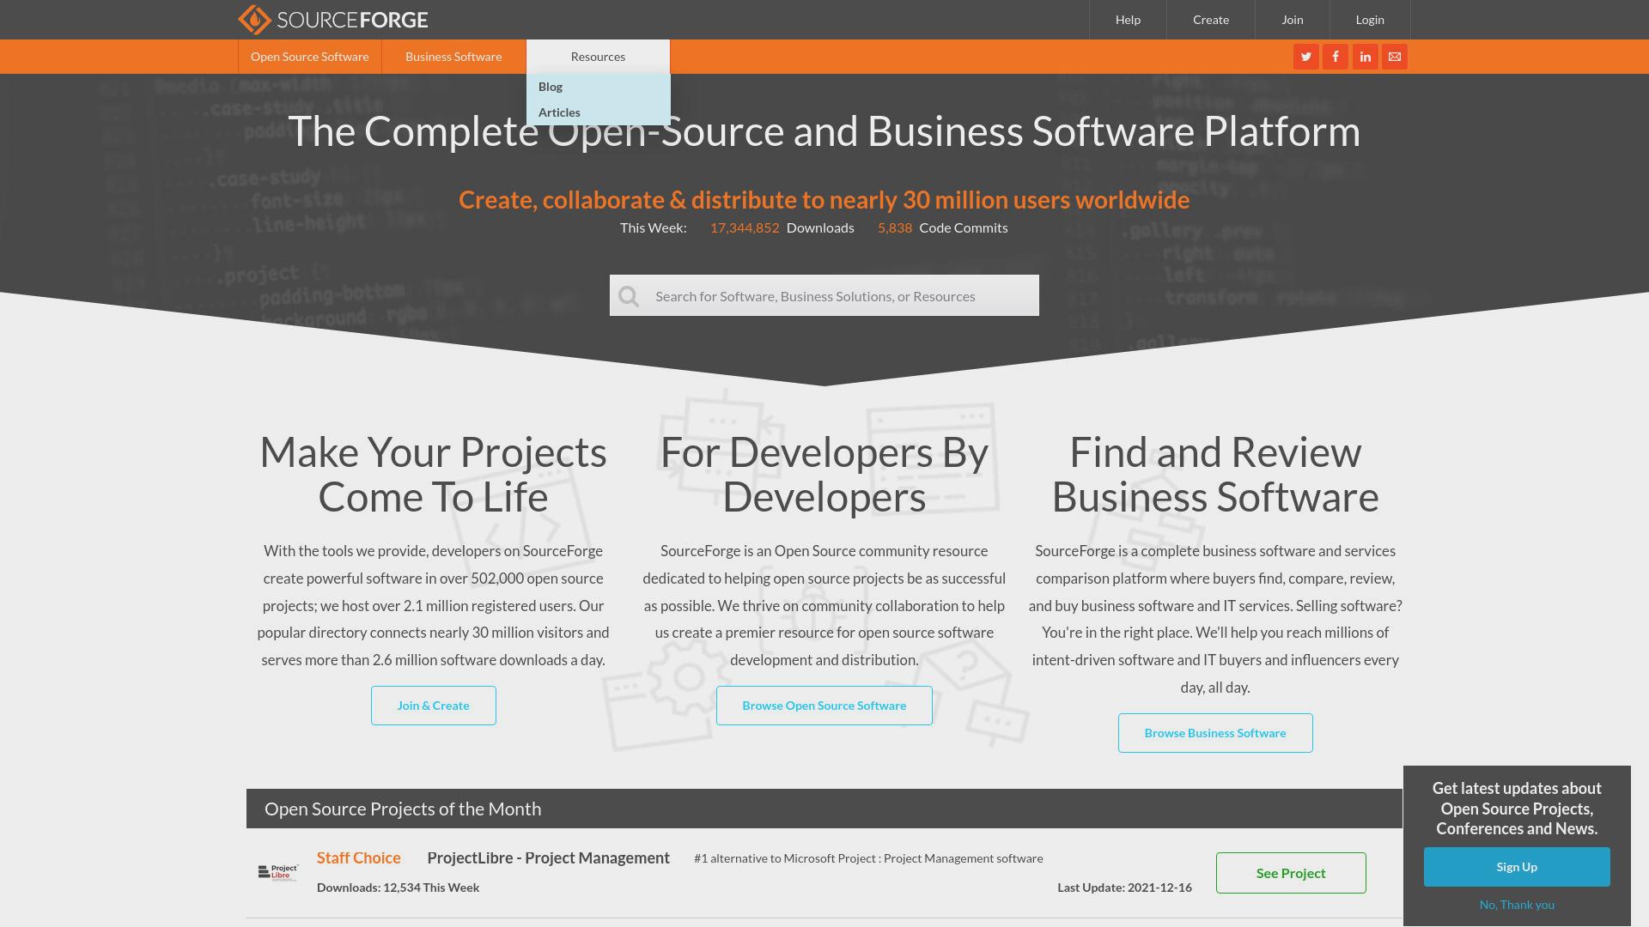This screenshot has height=927, width=1649.
Task: Click the Join & Create button
Action: pyautogui.click(x=433, y=706)
